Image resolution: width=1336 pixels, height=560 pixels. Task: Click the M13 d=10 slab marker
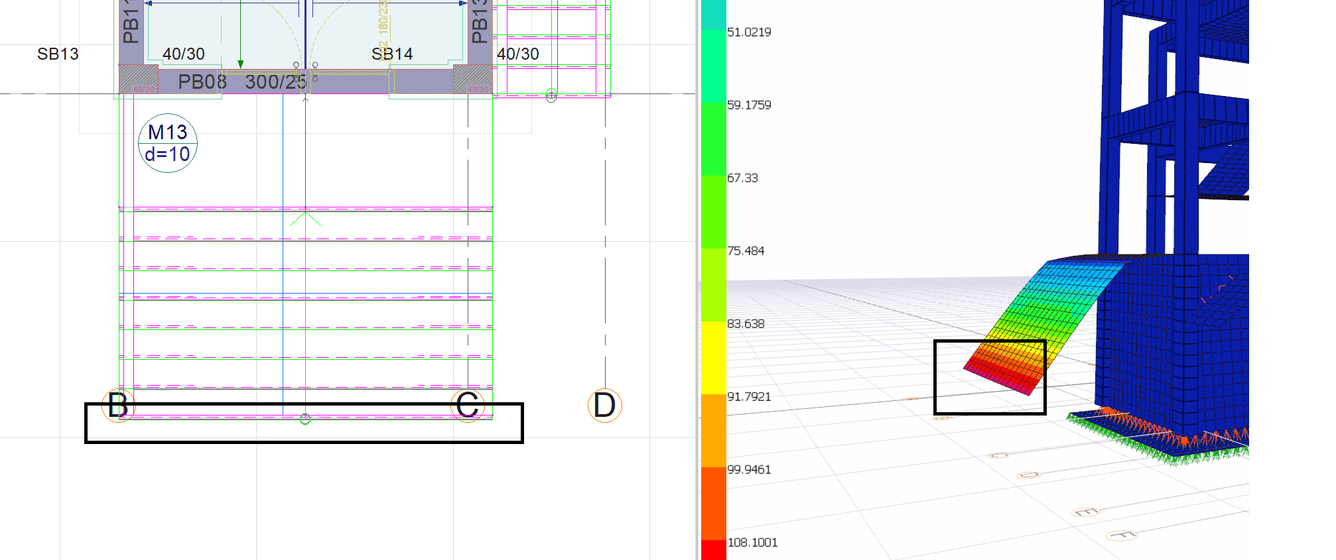(168, 143)
